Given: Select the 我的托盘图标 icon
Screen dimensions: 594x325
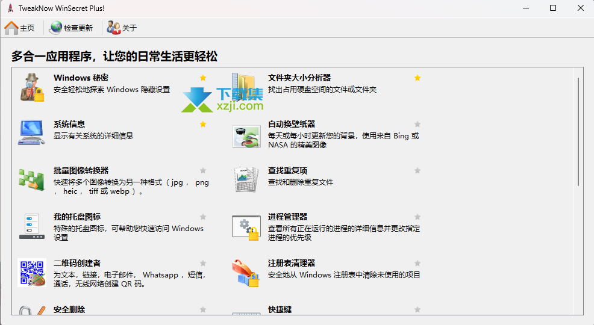Looking at the screenshot, I should 31,226.
